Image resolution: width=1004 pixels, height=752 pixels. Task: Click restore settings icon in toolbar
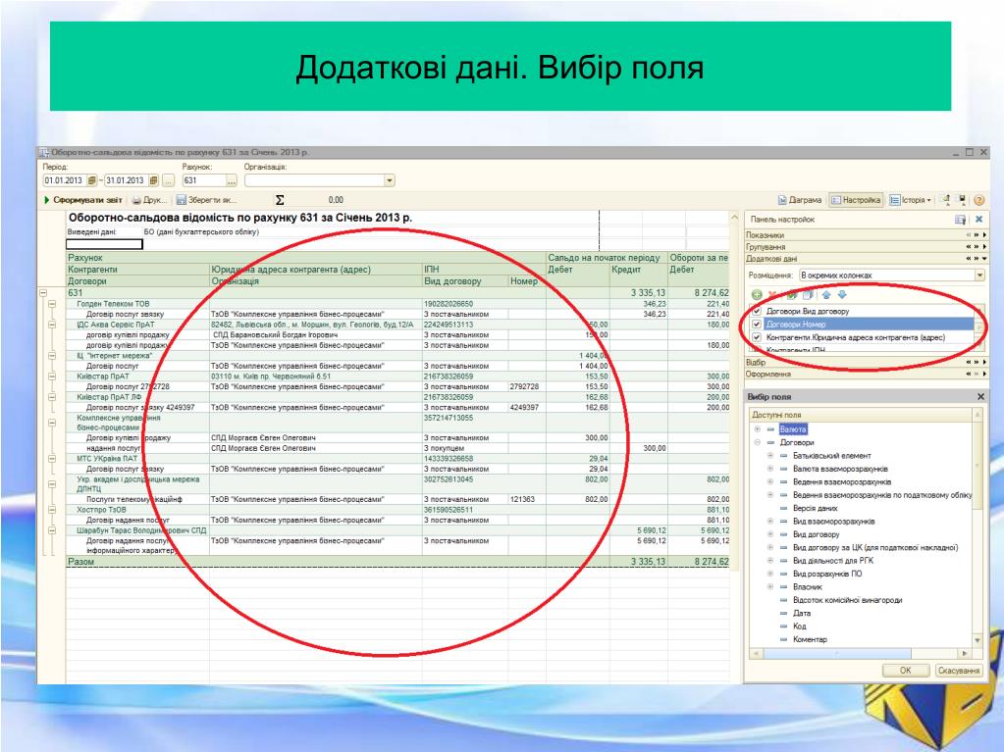(x=946, y=200)
